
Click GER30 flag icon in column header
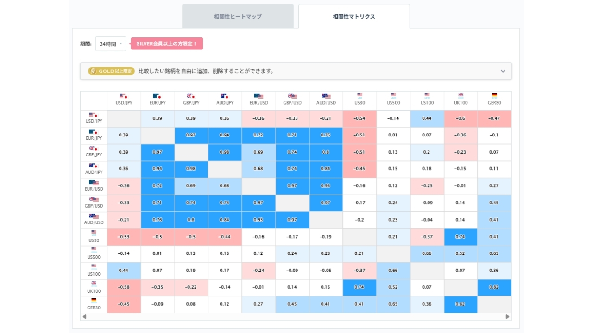tap(494, 95)
